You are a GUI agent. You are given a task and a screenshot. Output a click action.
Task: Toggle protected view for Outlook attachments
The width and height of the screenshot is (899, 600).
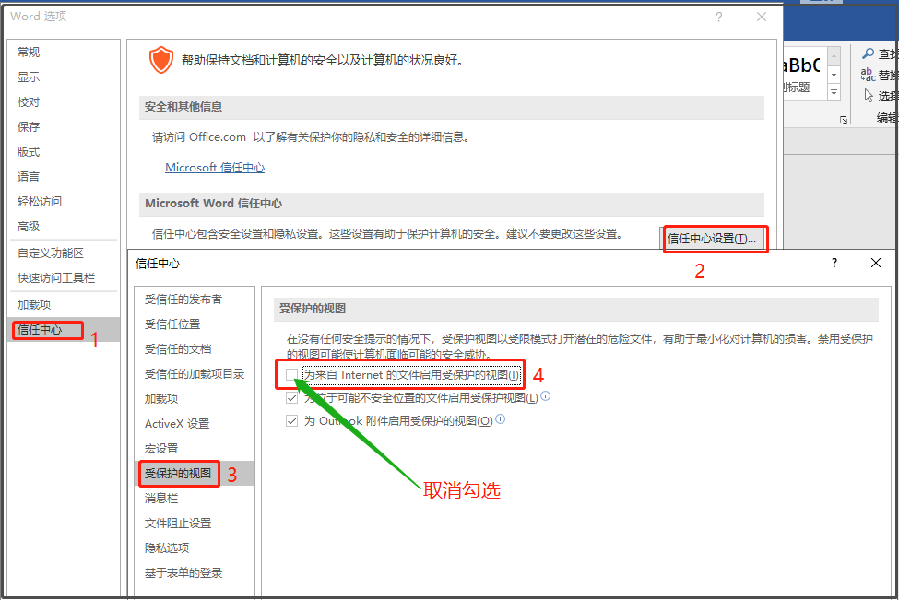(x=292, y=421)
